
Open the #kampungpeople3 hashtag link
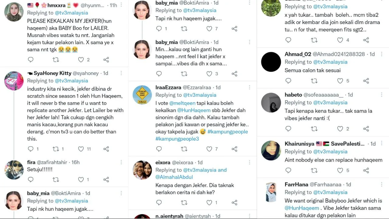click(x=177, y=139)
